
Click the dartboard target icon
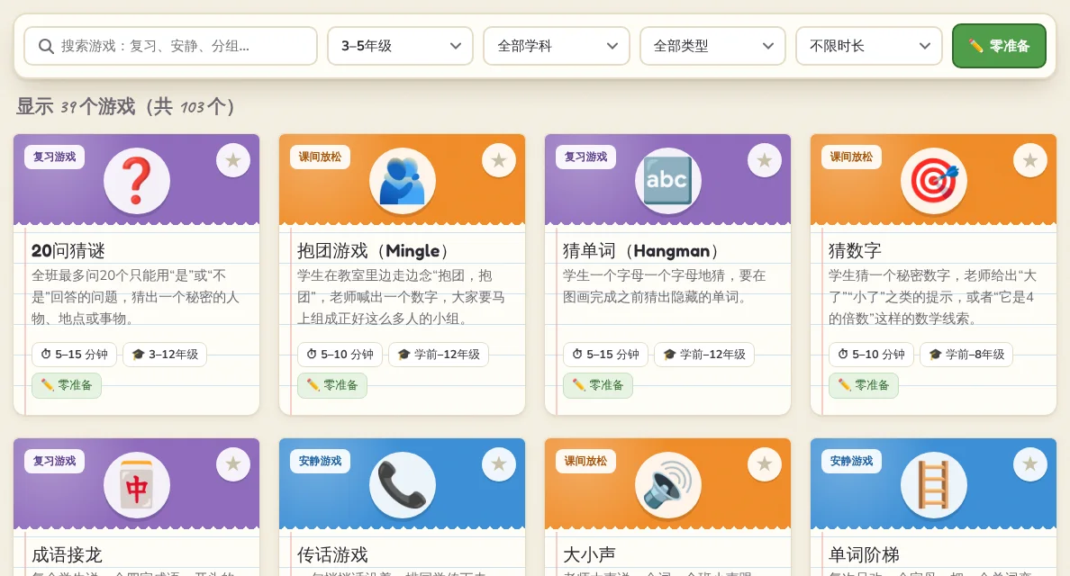pyautogui.click(x=933, y=181)
